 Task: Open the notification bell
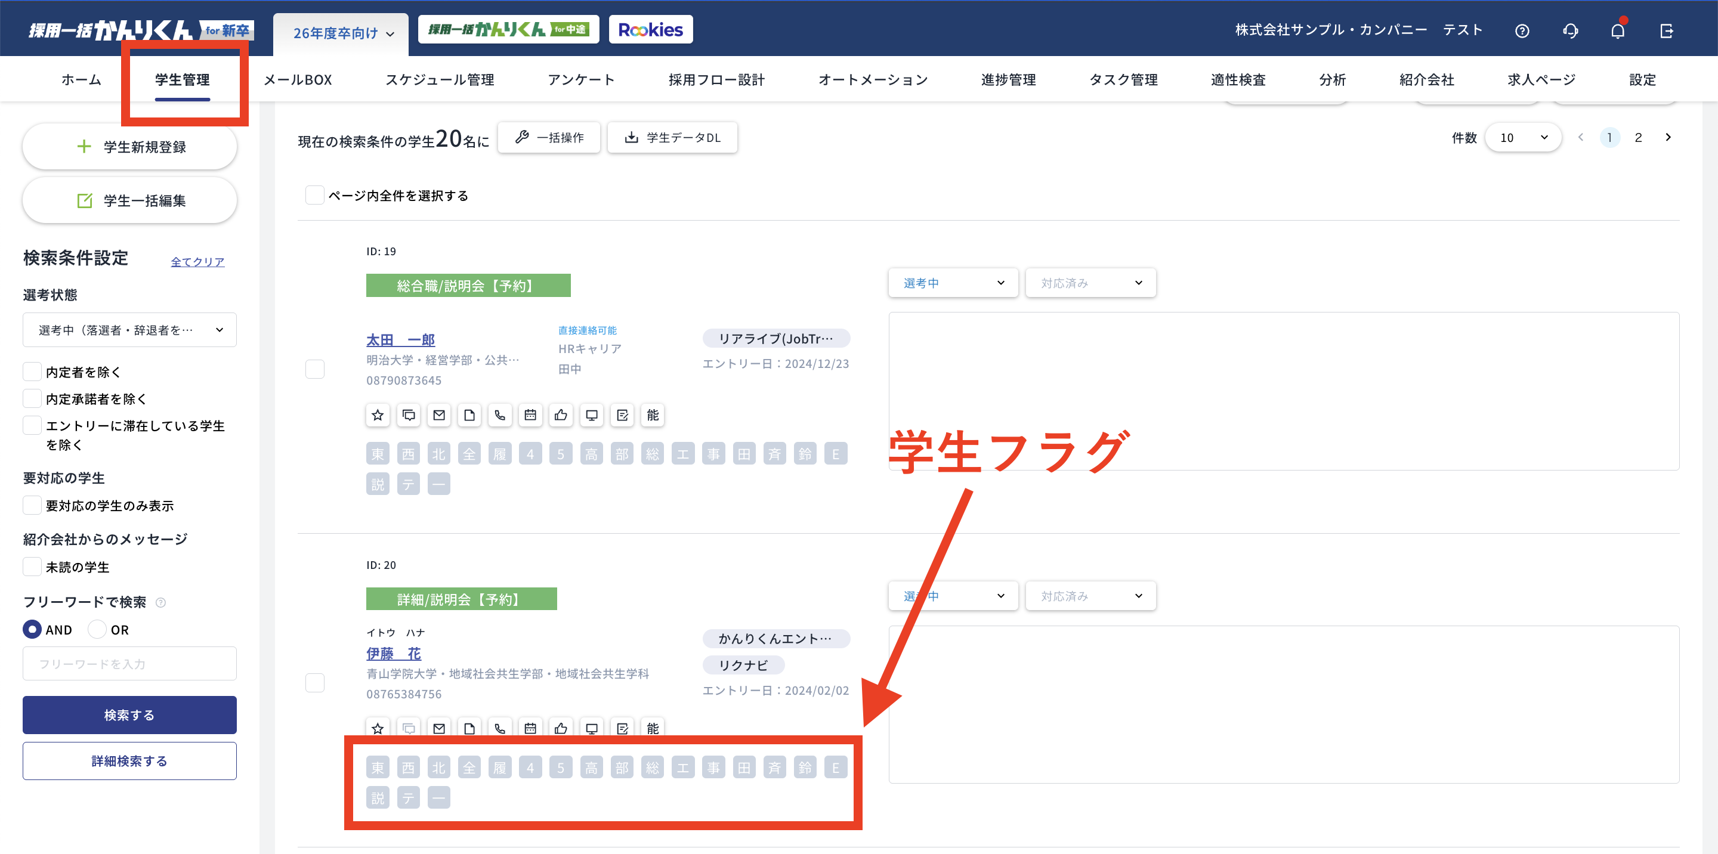tap(1617, 30)
